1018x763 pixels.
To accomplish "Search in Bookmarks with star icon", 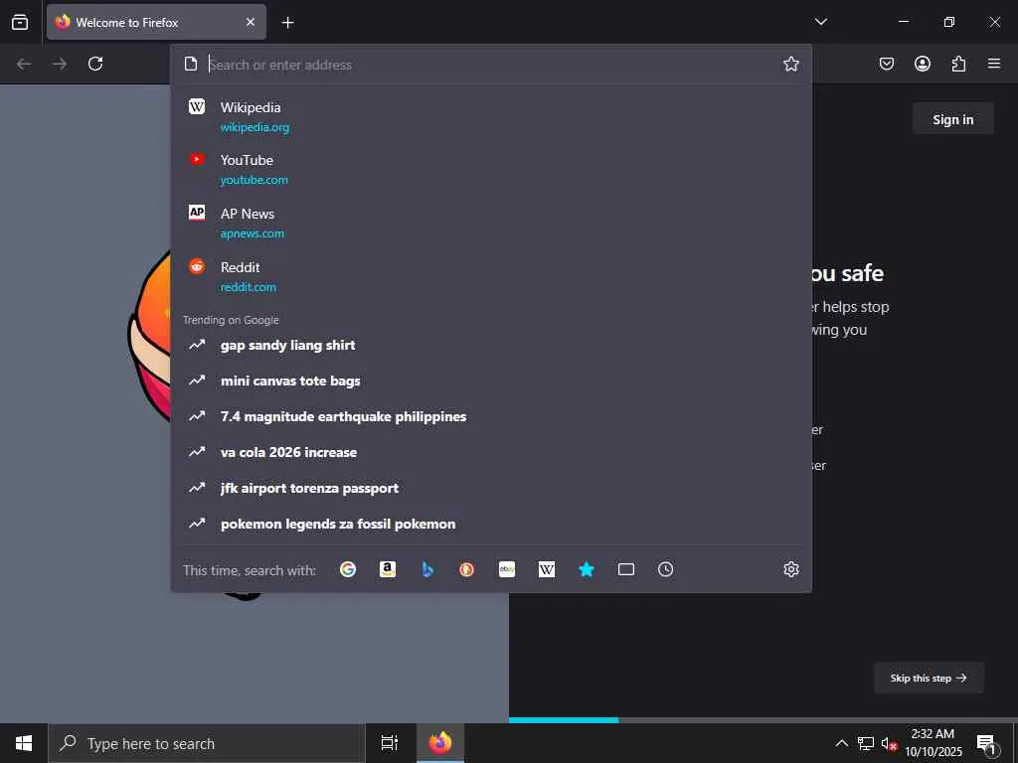I will pyautogui.click(x=587, y=569).
